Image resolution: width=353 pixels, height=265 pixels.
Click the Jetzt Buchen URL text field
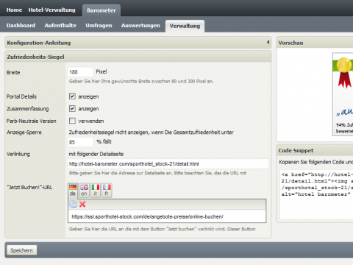coord(167,216)
